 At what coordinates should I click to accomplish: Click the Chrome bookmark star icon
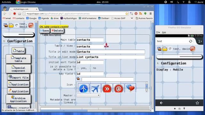pyautogui.click(x=127, y=13)
